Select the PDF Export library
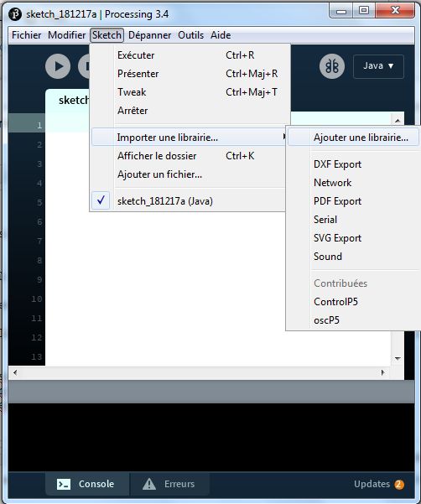421x504 pixels. coord(337,201)
